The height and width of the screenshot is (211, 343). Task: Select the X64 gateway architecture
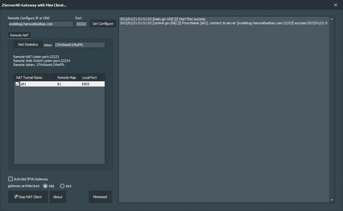pyautogui.click(x=62, y=186)
